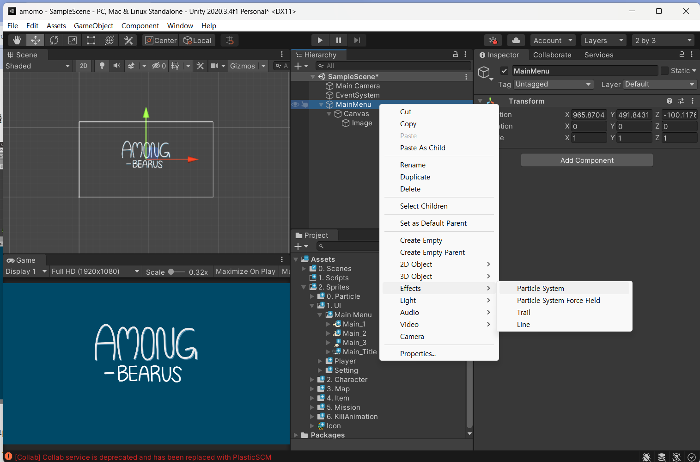The height and width of the screenshot is (462, 700).
Task: Click the Position X value field
Action: 589,115
